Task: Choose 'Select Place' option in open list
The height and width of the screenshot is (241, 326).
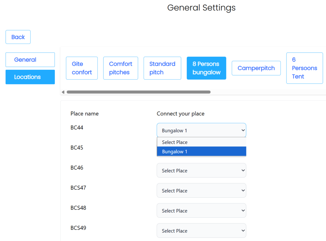Action: (x=201, y=142)
